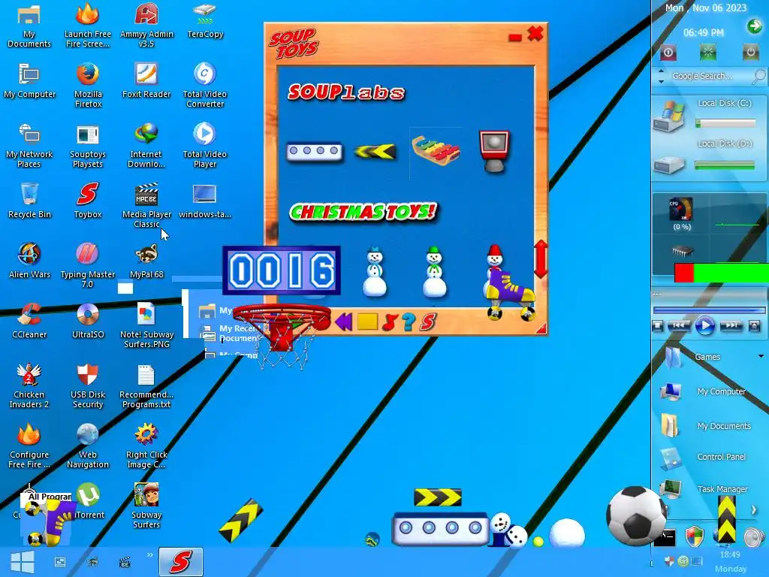This screenshot has height=577, width=769.
Task: Click the security shield icon in sidebar
Action: pos(694,537)
